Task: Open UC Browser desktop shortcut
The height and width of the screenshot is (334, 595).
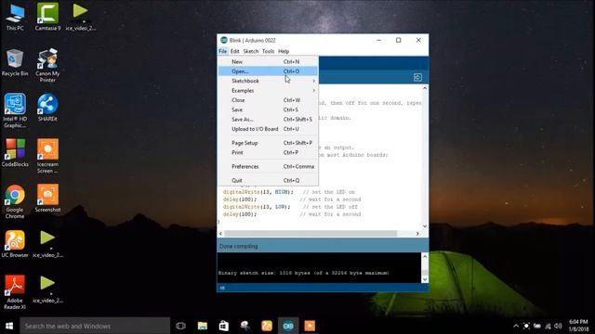Action: click(15, 244)
